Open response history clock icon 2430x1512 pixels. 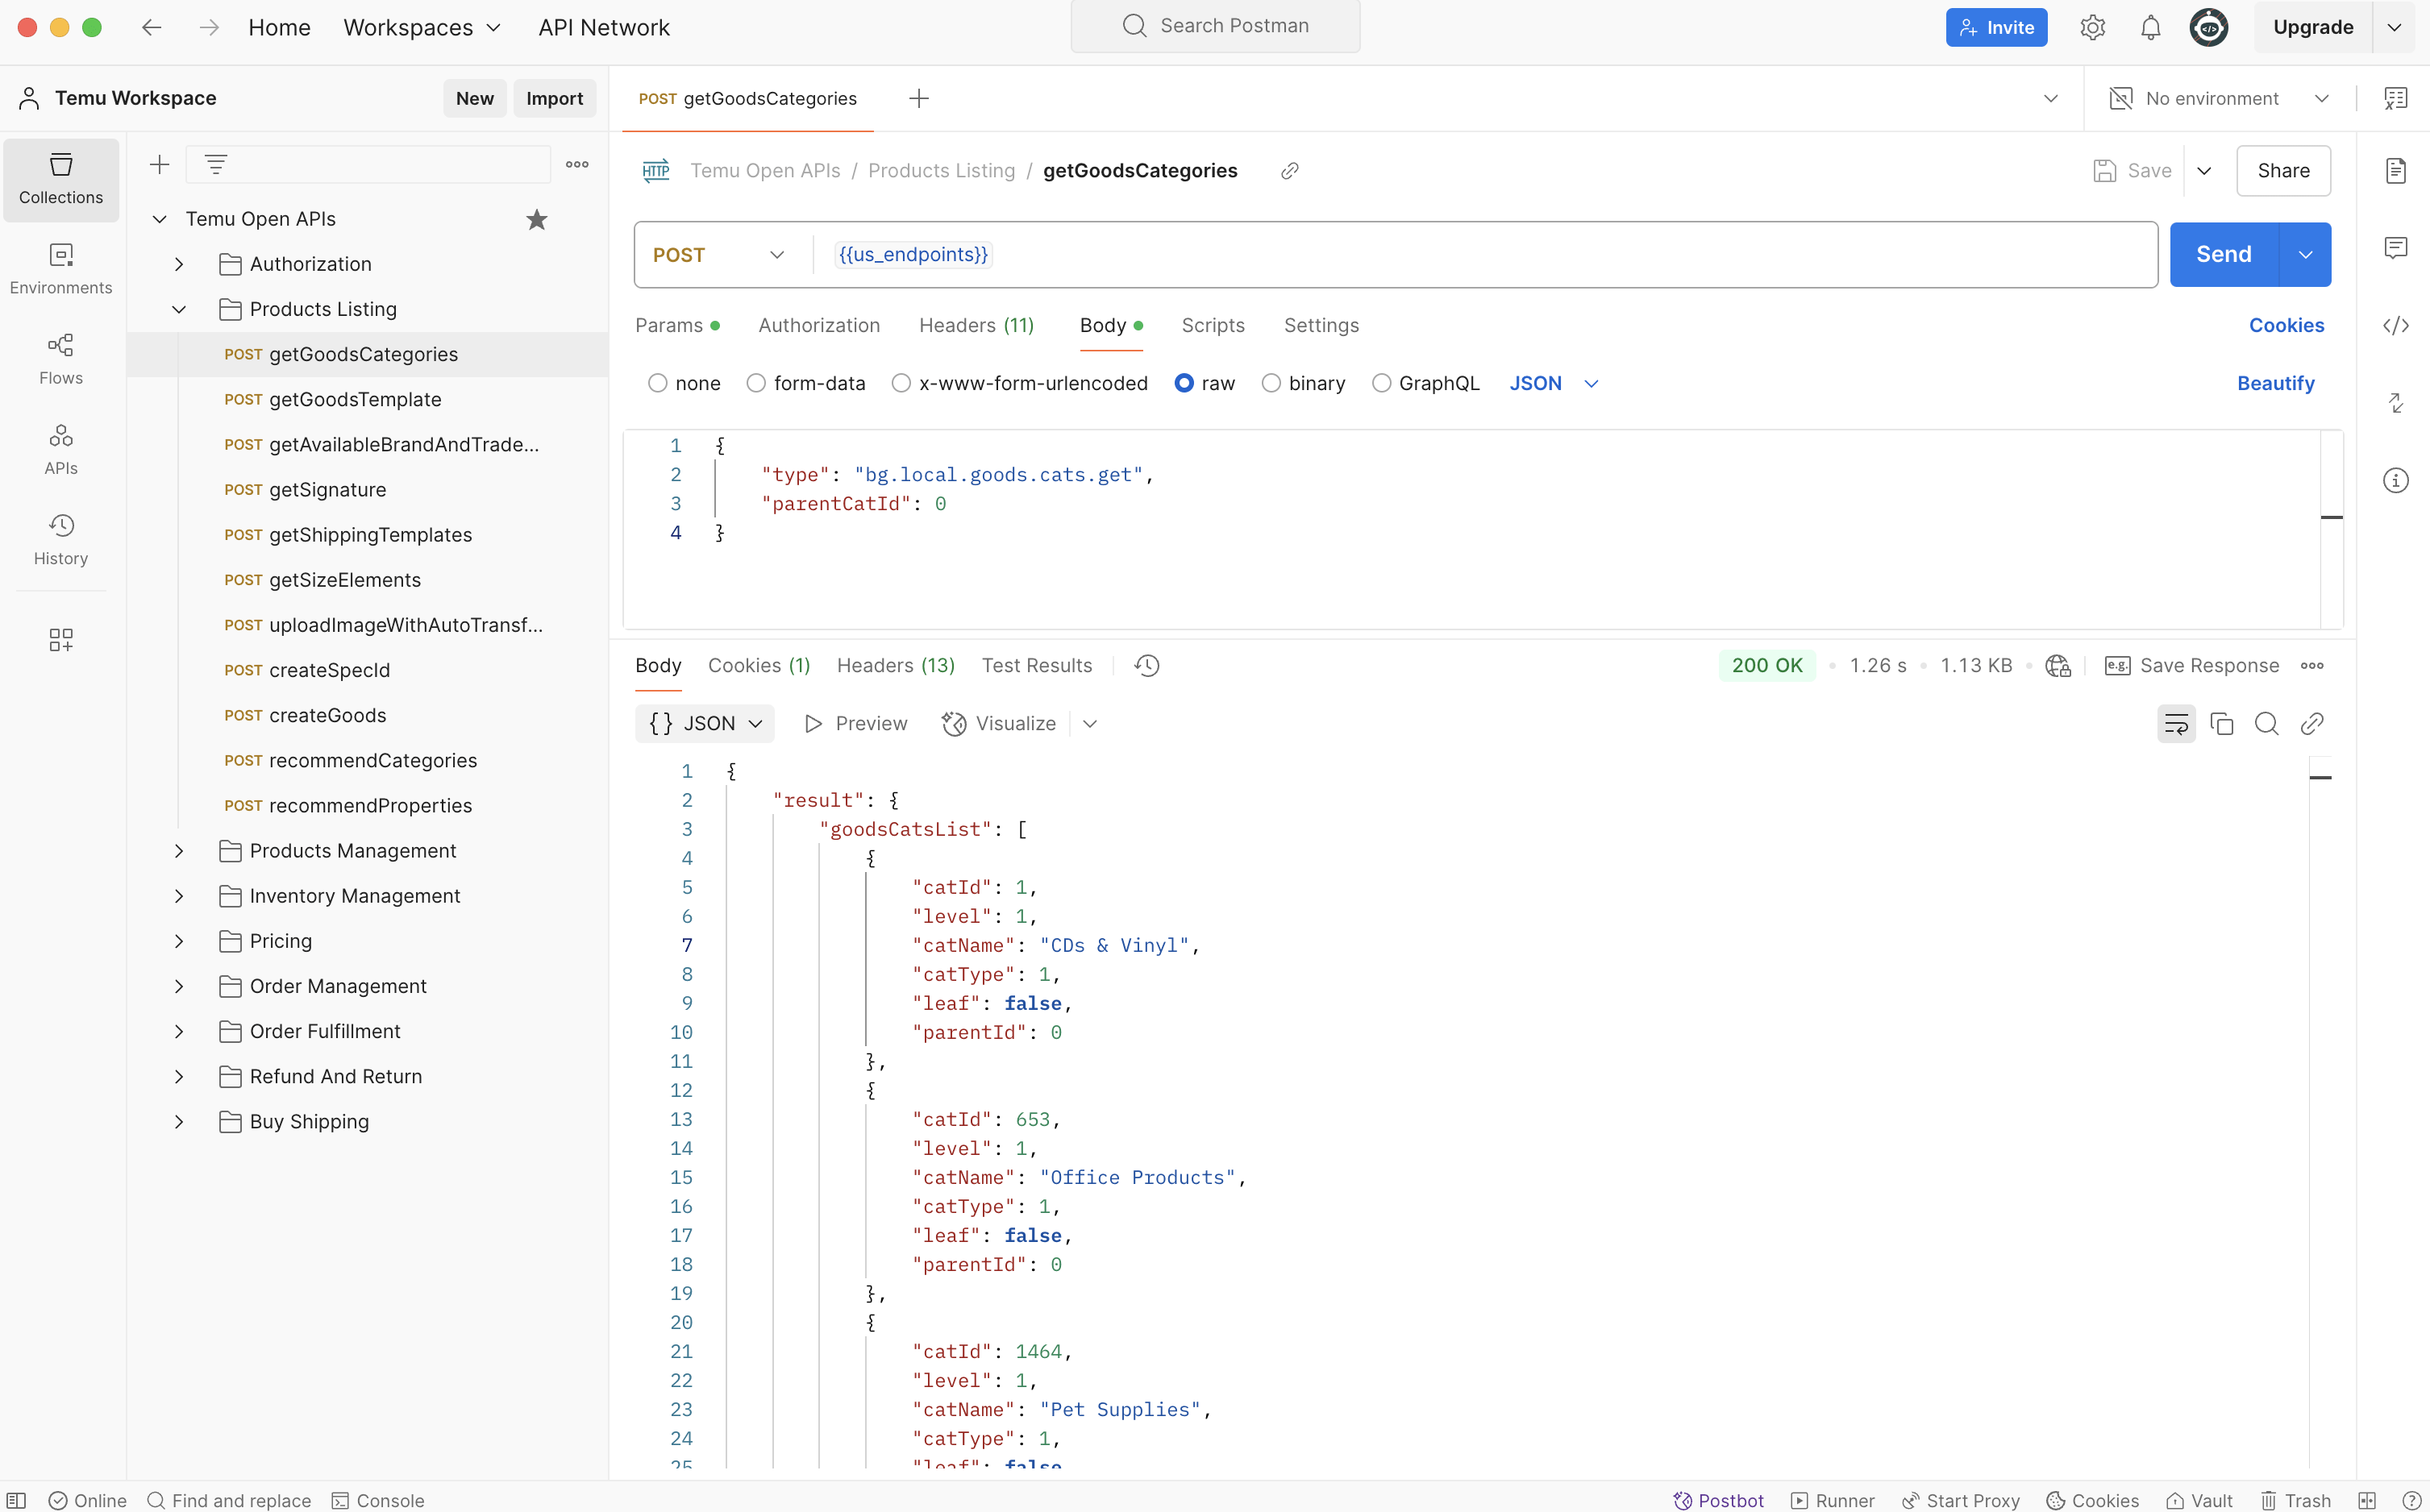pyautogui.click(x=1146, y=665)
